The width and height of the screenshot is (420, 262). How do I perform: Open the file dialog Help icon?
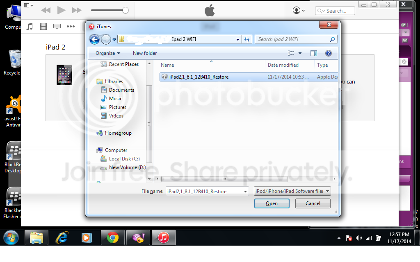click(x=328, y=53)
